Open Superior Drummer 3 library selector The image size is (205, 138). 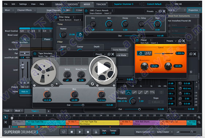pos(127,4)
